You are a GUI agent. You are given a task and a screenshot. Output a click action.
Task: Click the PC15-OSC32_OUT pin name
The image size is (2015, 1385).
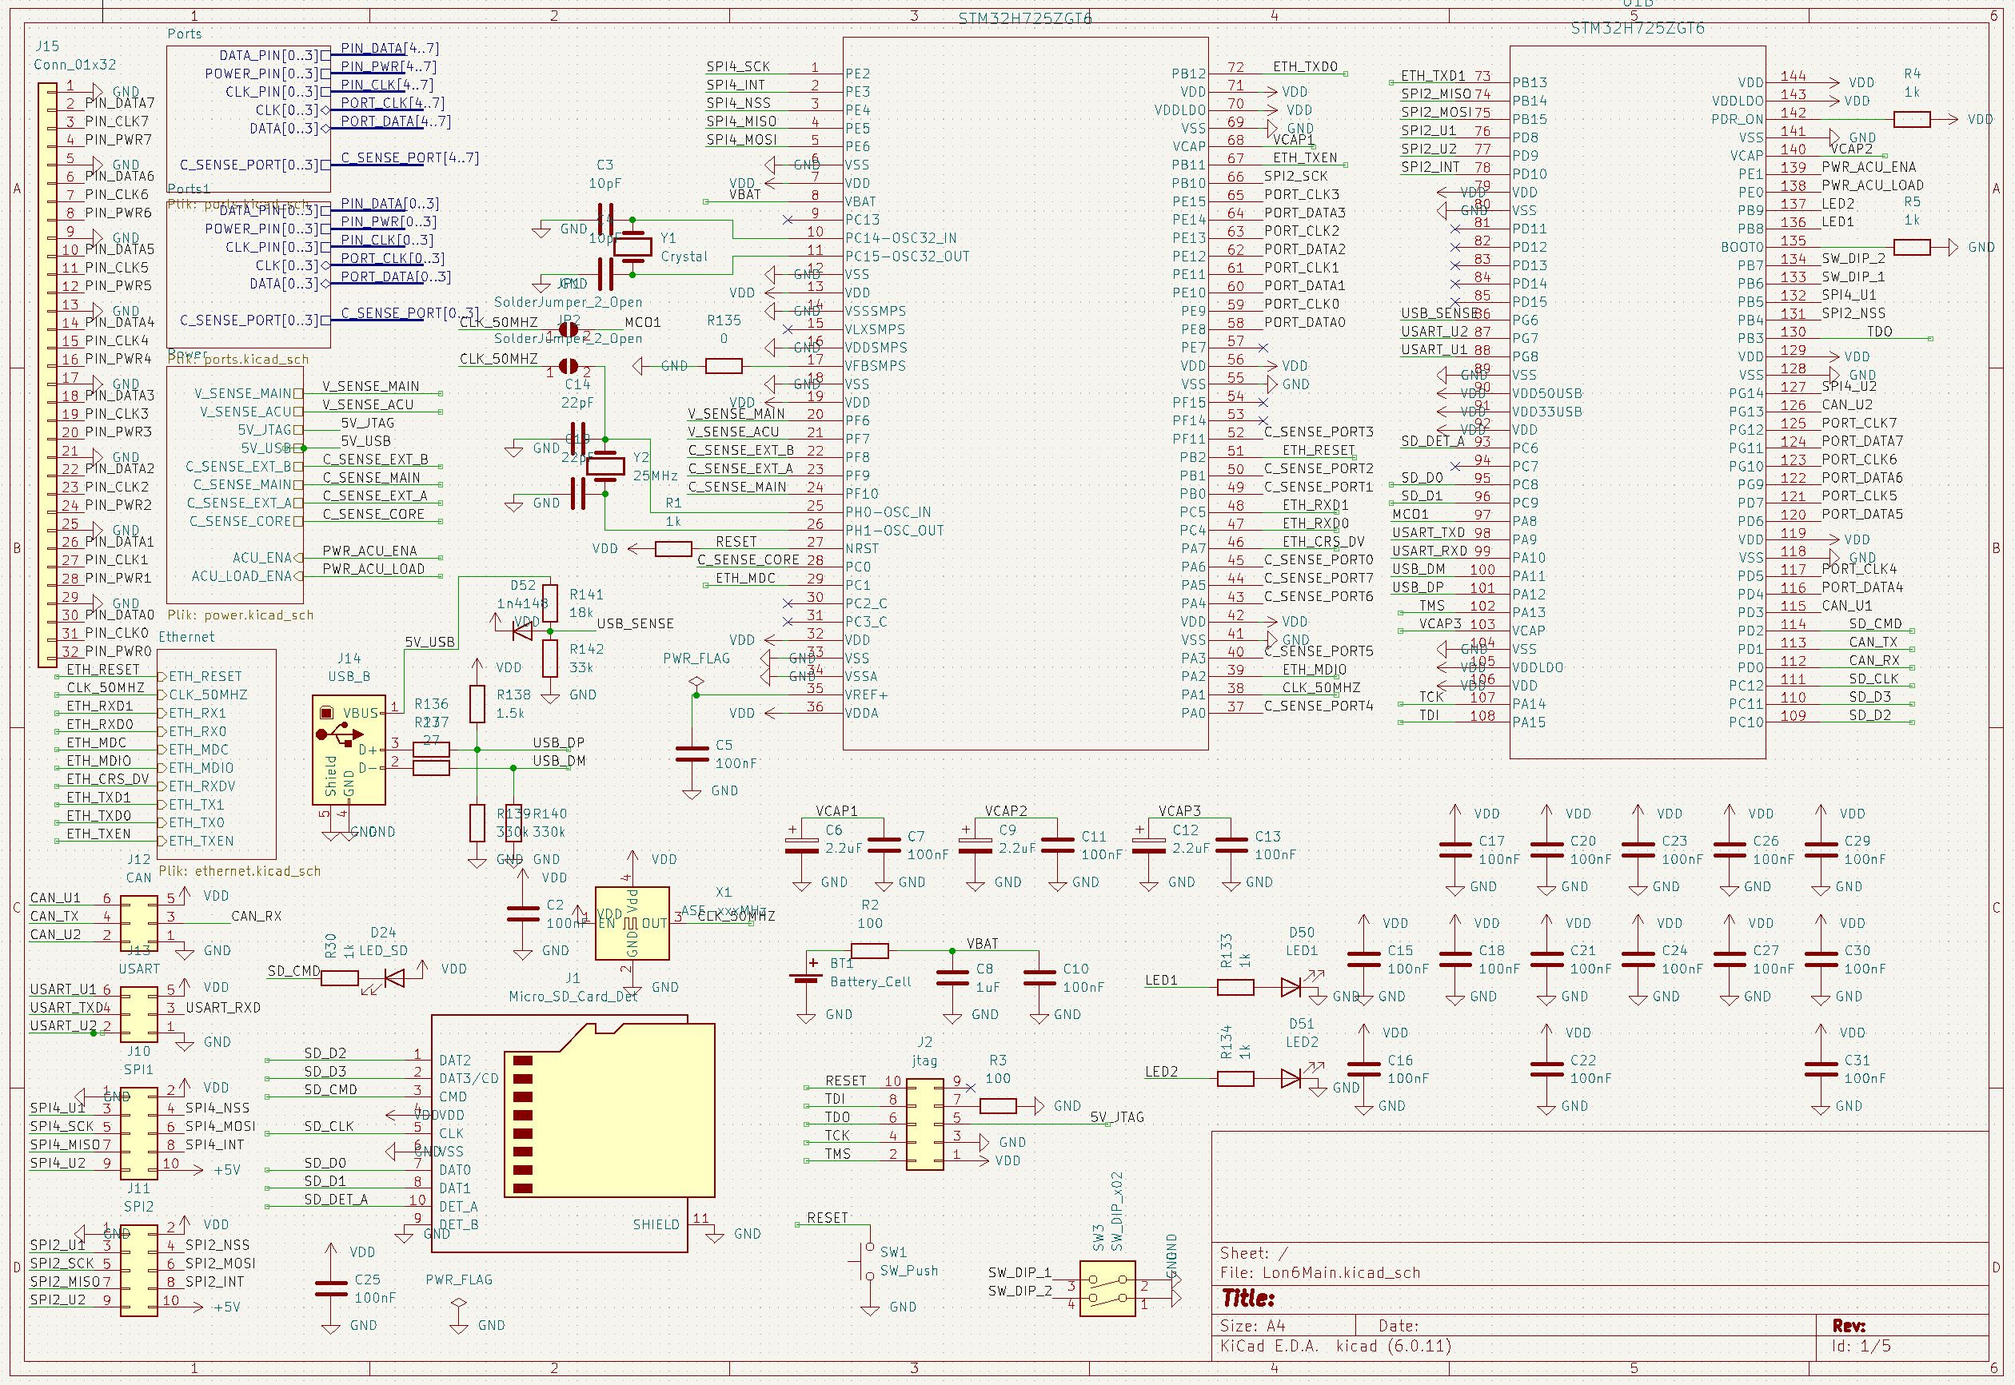pyautogui.click(x=908, y=256)
